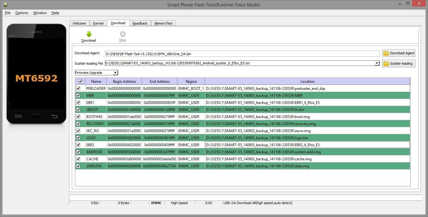Viewport: 428px width, 217px height.
Task: Click the grey Stop icon
Action: pos(123,34)
